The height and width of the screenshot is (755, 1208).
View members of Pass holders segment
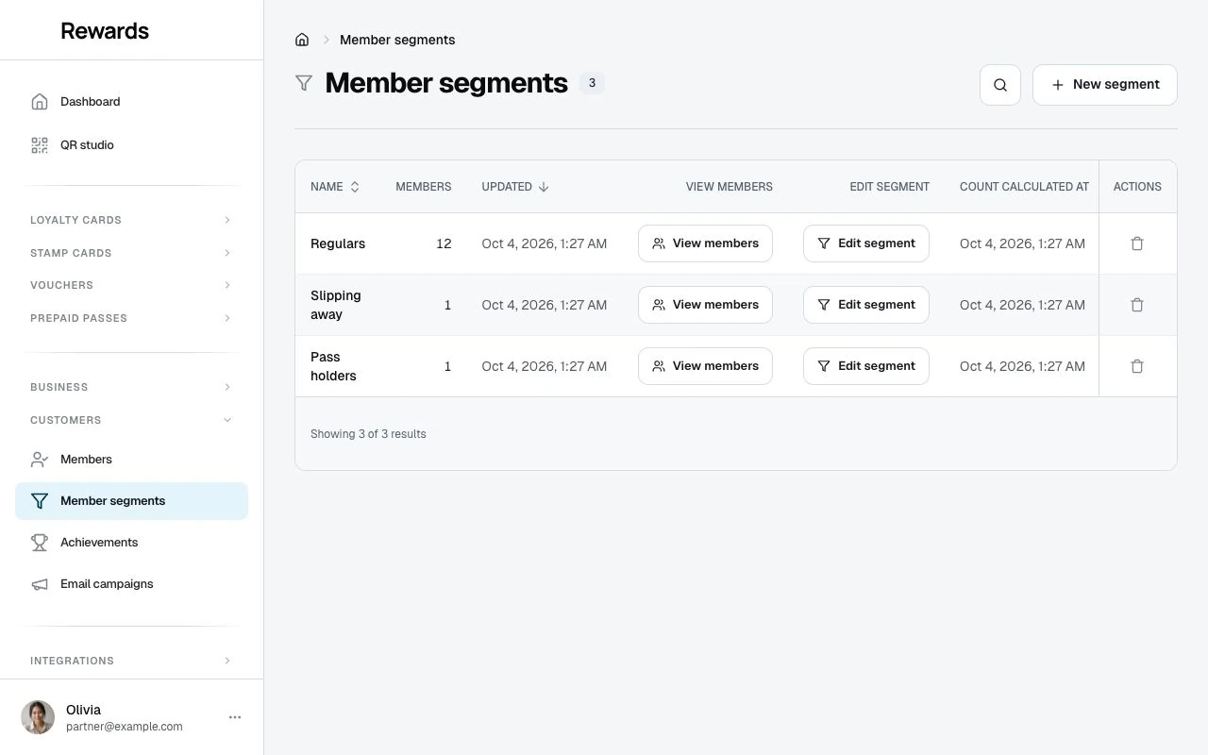click(705, 366)
